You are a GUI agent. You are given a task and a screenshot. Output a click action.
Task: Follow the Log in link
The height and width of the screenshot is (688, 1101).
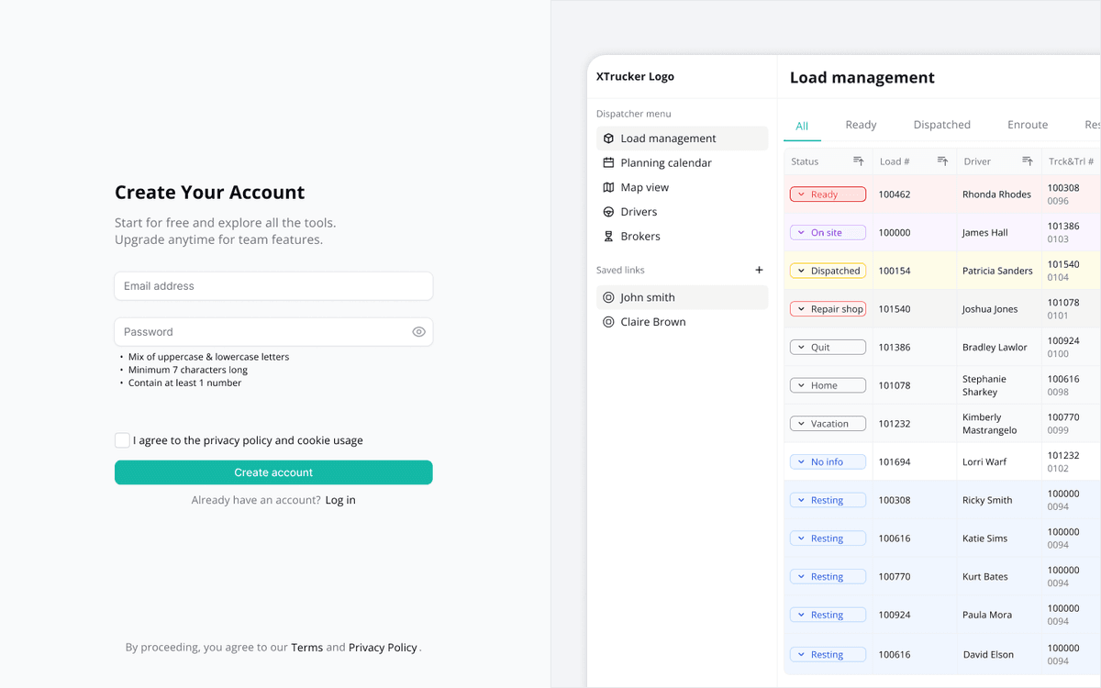pos(340,500)
